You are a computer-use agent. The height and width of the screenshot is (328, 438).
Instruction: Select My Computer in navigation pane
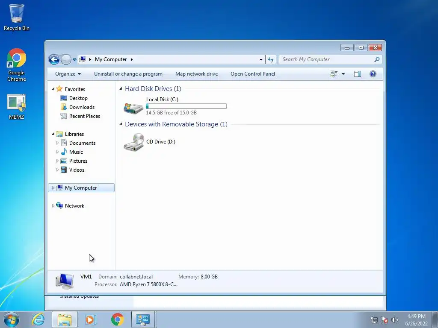coord(81,188)
